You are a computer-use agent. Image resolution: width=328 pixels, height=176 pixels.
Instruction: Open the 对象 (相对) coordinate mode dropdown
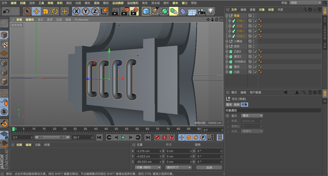[x=148, y=168]
